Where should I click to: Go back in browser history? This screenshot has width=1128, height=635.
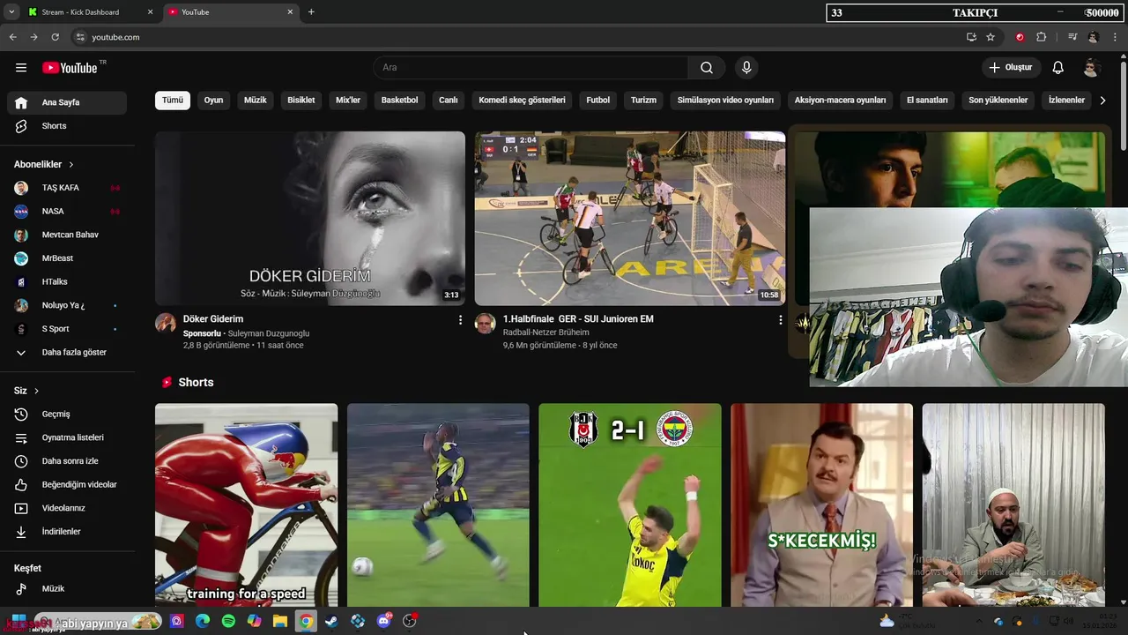click(13, 37)
